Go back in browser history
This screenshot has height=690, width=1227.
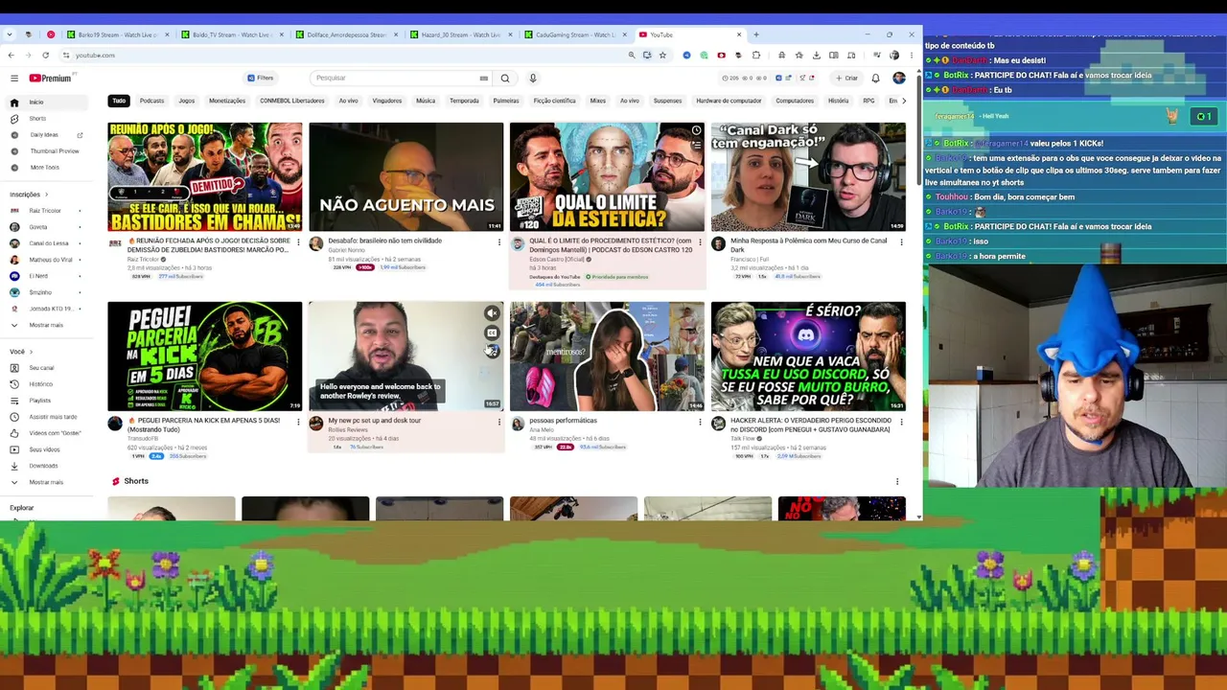pyautogui.click(x=11, y=55)
